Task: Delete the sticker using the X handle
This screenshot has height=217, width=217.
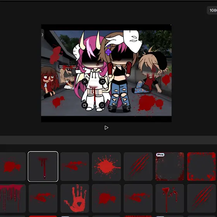Action: 84,82
